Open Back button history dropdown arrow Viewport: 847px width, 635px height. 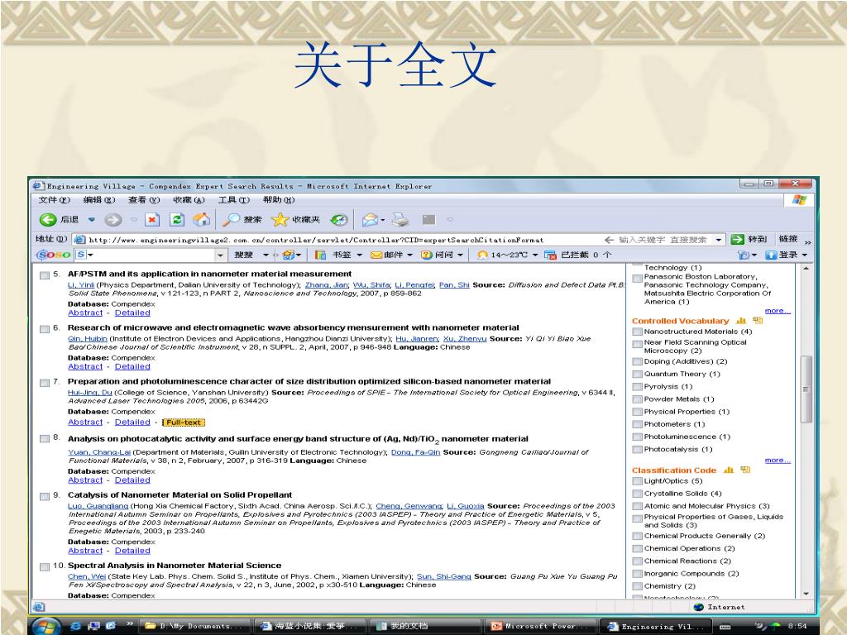click(91, 220)
